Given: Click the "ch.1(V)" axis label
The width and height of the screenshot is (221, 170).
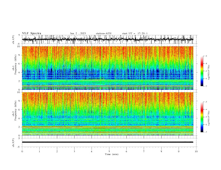Looking at the screenshot, I should click(x=13, y=39).
